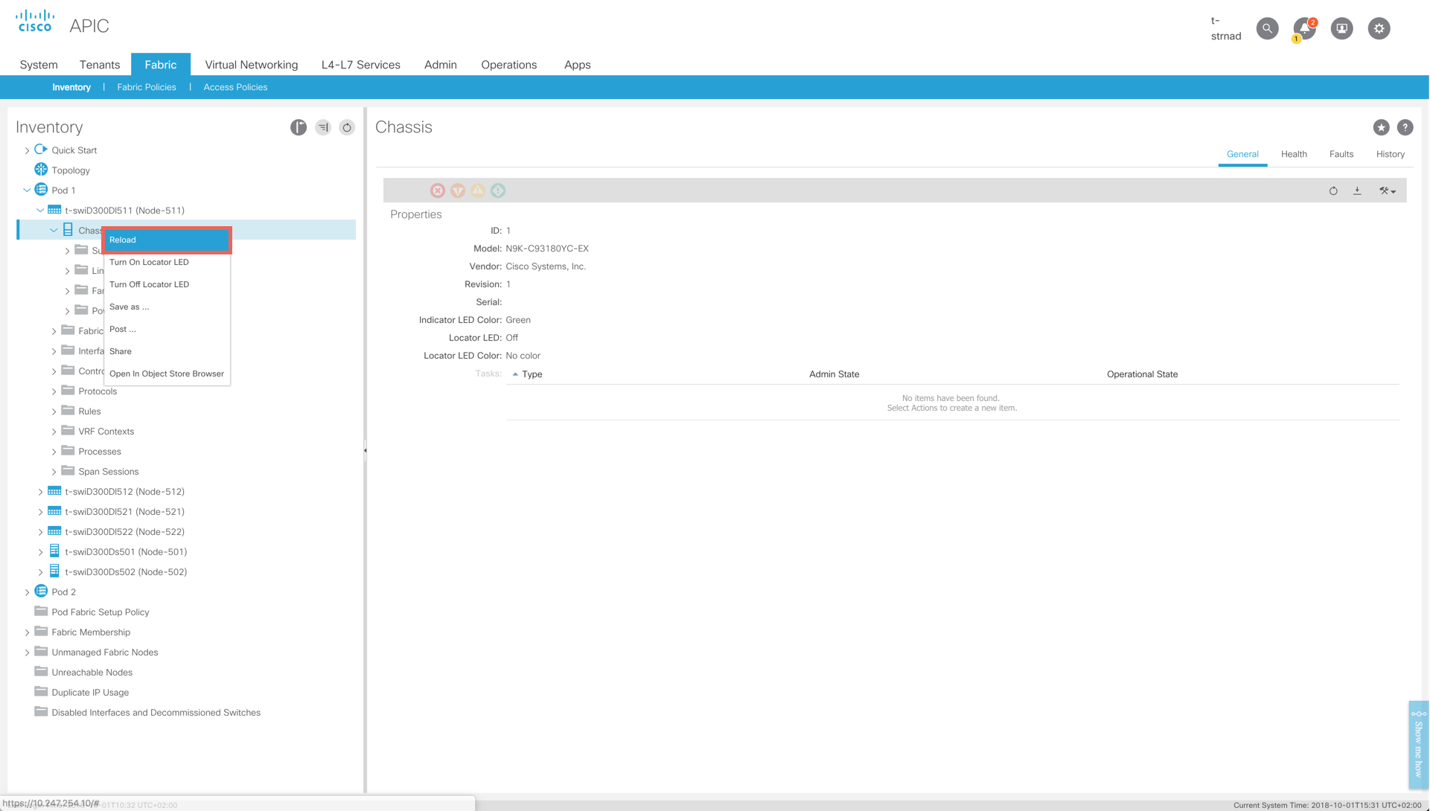Click the refresh icon in Chassis toolbar

click(x=1333, y=191)
